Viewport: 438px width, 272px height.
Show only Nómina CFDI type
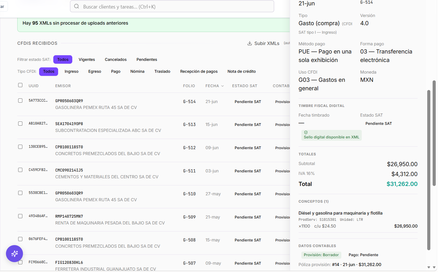[137, 71]
